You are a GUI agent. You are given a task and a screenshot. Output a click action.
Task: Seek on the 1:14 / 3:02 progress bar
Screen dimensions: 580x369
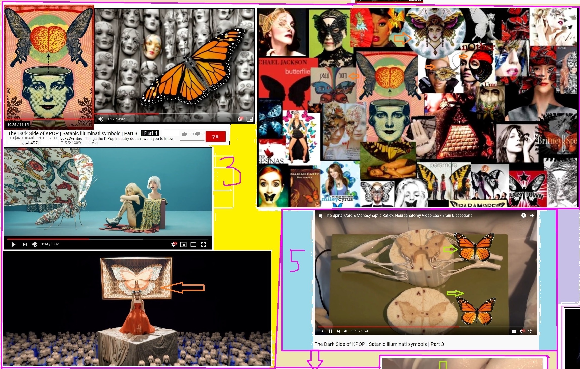pyautogui.click(x=108, y=239)
